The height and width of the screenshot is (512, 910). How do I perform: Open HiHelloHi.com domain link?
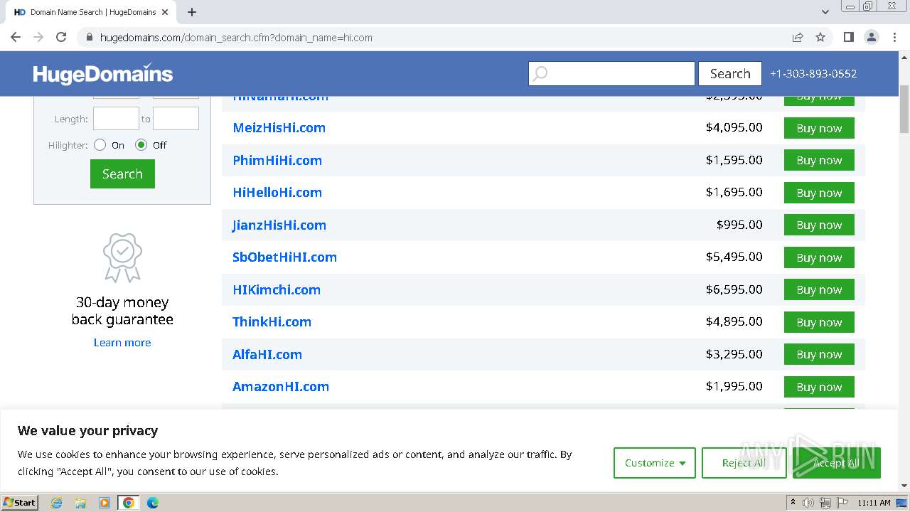click(x=277, y=193)
